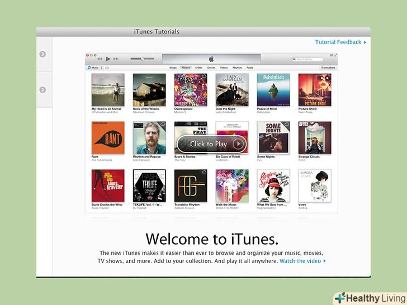
Task: Click the cloud badge on Rhythm and Repose
Action: coord(163,124)
